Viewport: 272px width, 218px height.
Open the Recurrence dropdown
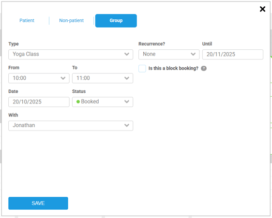pyautogui.click(x=169, y=55)
